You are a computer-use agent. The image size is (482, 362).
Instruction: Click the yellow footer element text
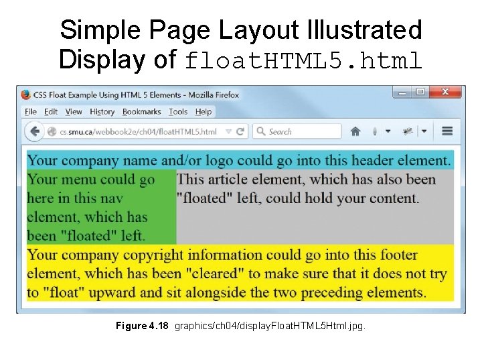pyautogui.click(x=237, y=274)
